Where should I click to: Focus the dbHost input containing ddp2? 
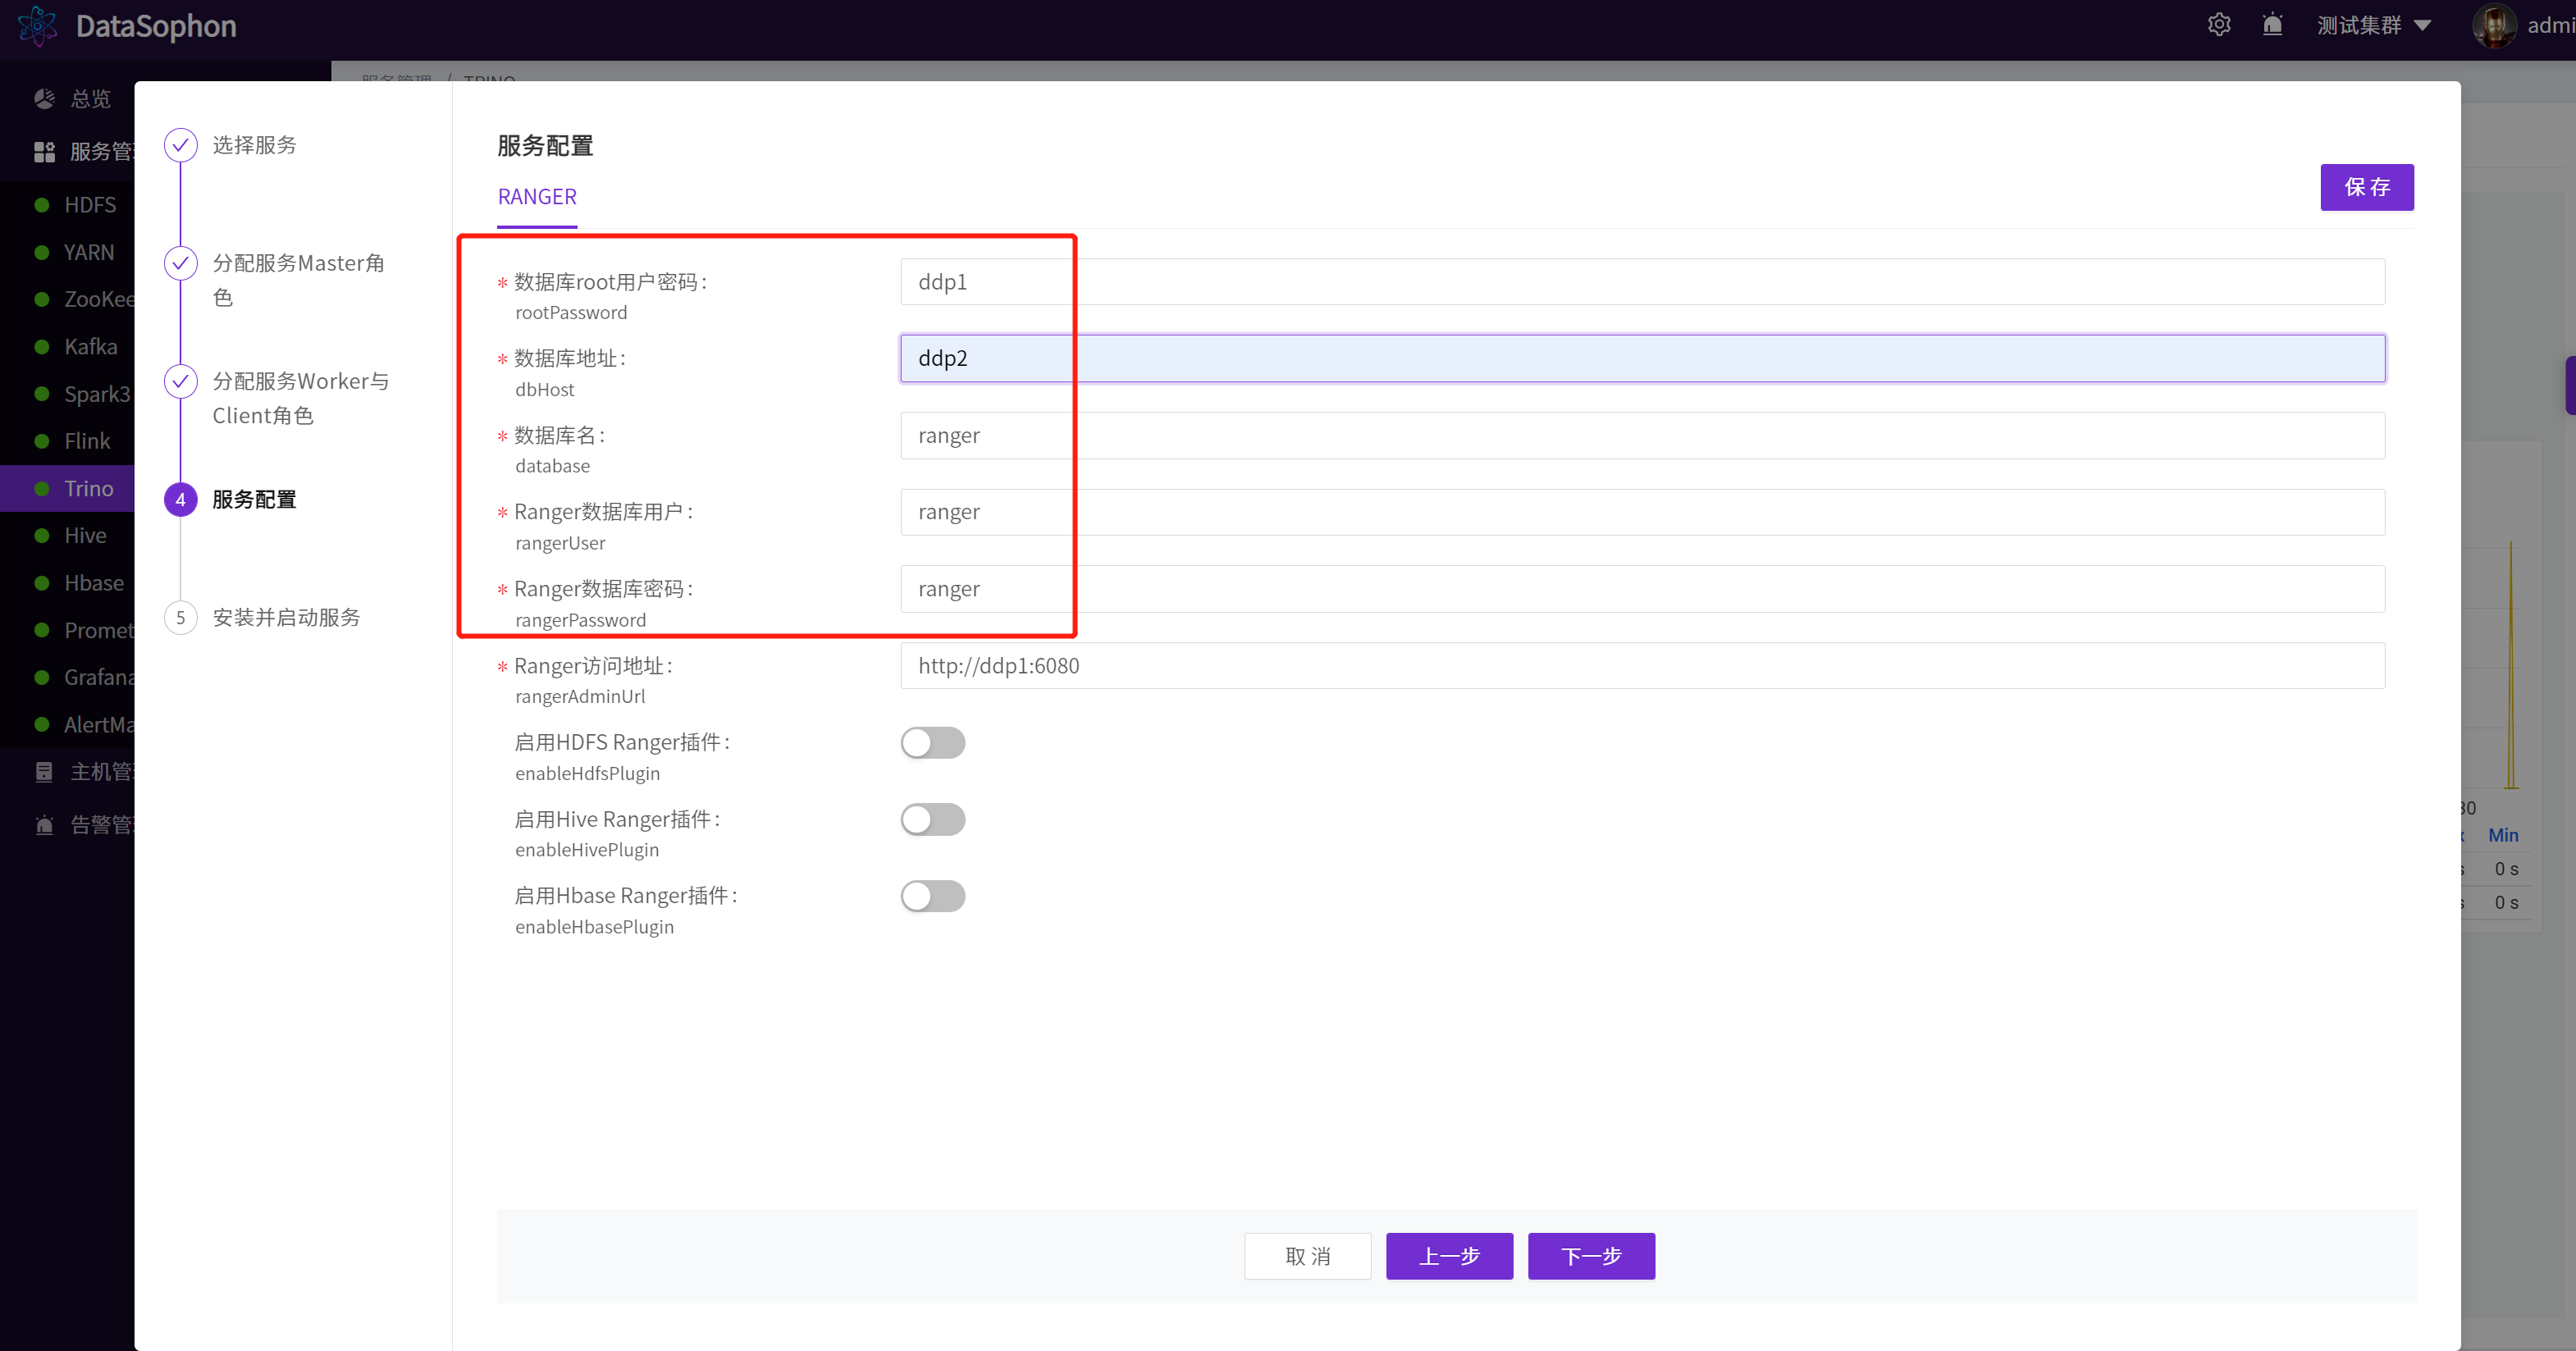1642,358
